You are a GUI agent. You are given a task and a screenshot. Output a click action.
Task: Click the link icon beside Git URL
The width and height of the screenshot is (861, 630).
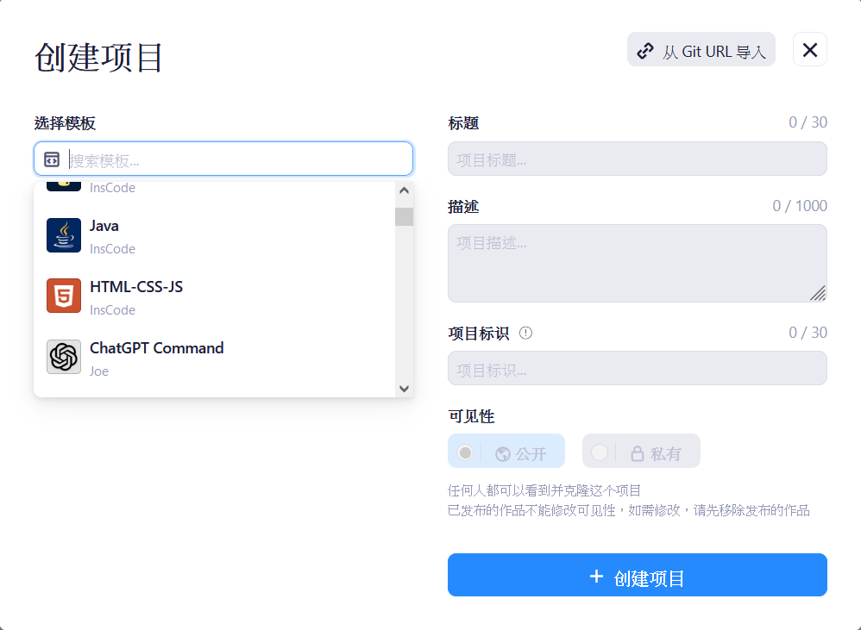645,51
